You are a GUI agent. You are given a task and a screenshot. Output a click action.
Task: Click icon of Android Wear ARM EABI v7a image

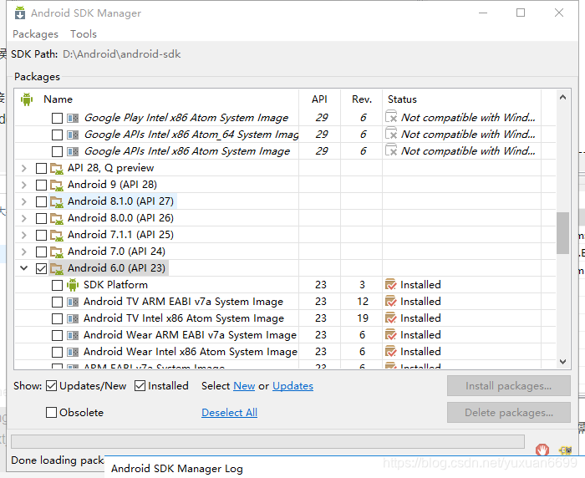pyautogui.click(x=73, y=335)
